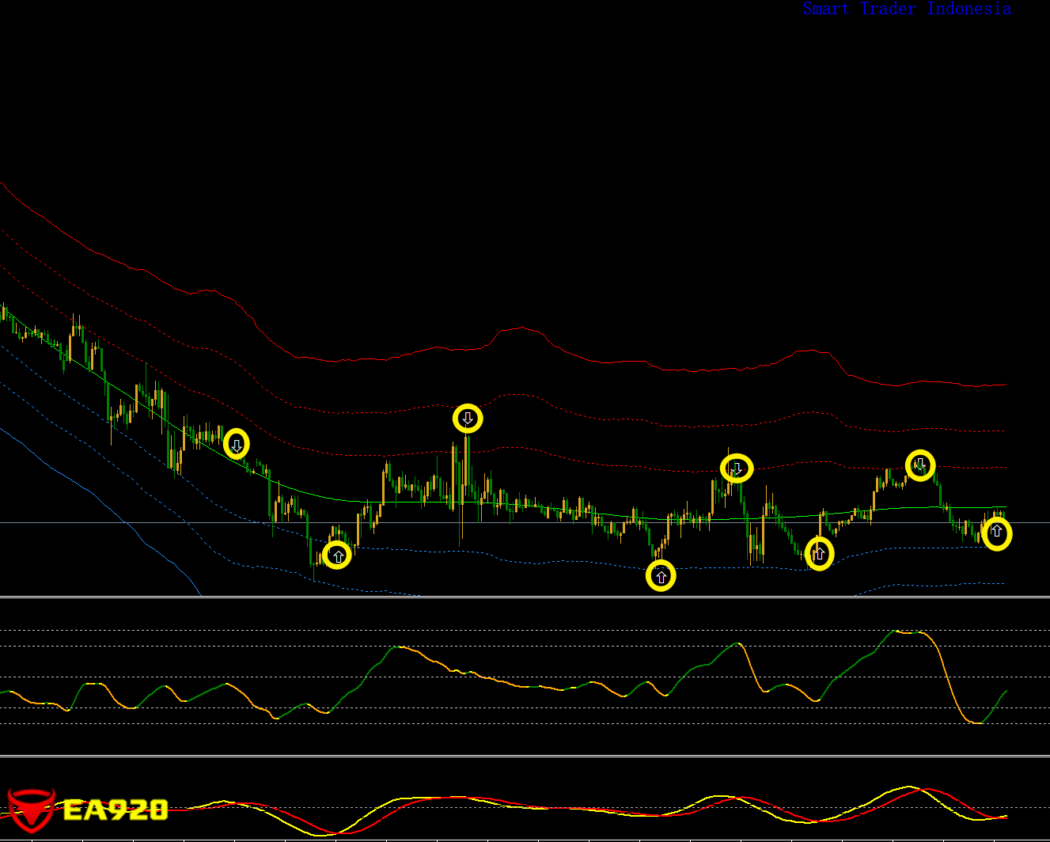Click the red bull logo icon
Image resolution: width=1050 pixels, height=842 pixels.
point(30,809)
